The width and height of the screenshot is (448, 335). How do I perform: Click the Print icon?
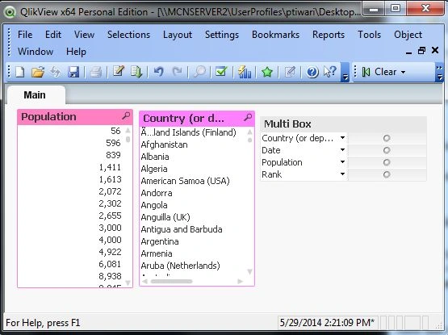[96, 72]
